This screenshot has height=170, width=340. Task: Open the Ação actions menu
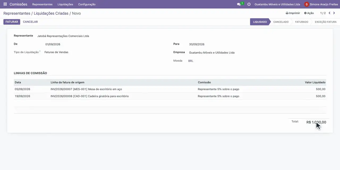tap(309, 13)
